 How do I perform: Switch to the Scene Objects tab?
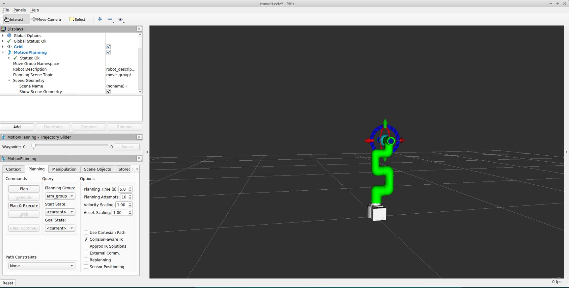point(97,169)
